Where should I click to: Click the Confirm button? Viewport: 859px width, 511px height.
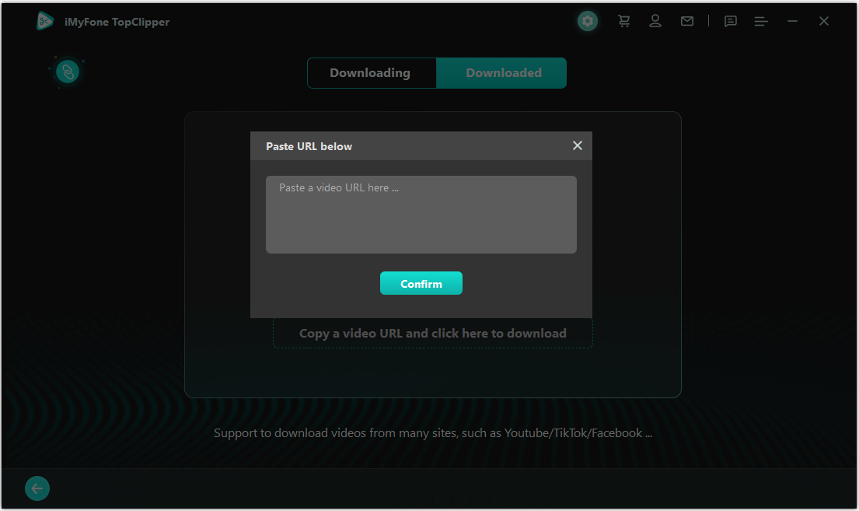(x=421, y=283)
